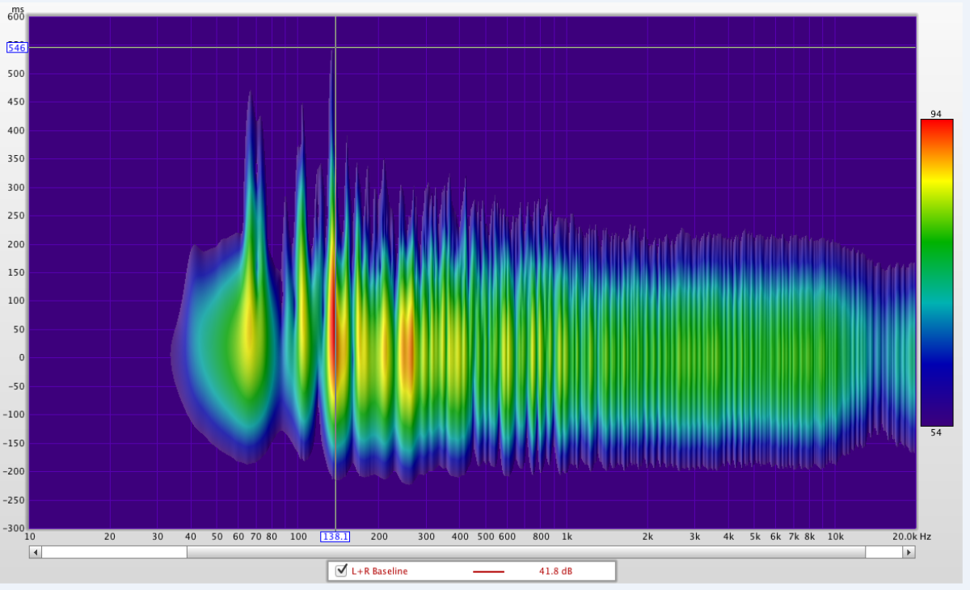Click the scrollbar track right of the thumb

(x=883, y=552)
